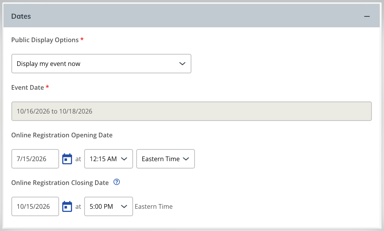Image resolution: width=384 pixels, height=231 pixels.
Task: Click the Public Display Options label
Action: tap(45, 40)
